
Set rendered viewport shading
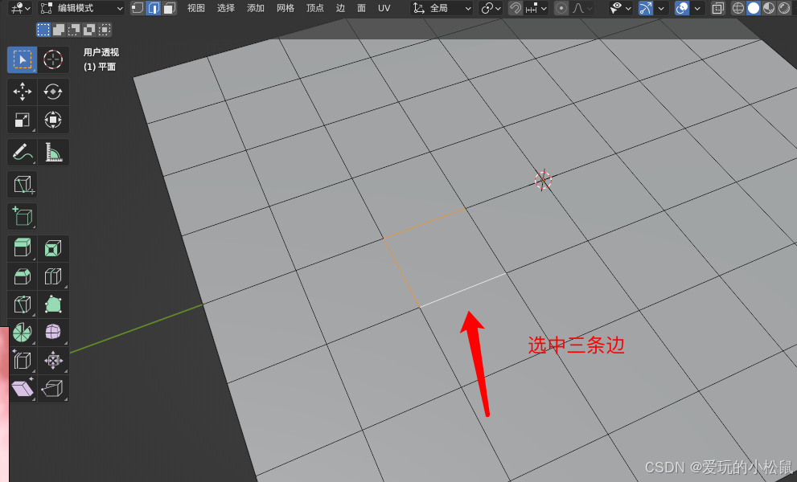[x=784, y=8]
